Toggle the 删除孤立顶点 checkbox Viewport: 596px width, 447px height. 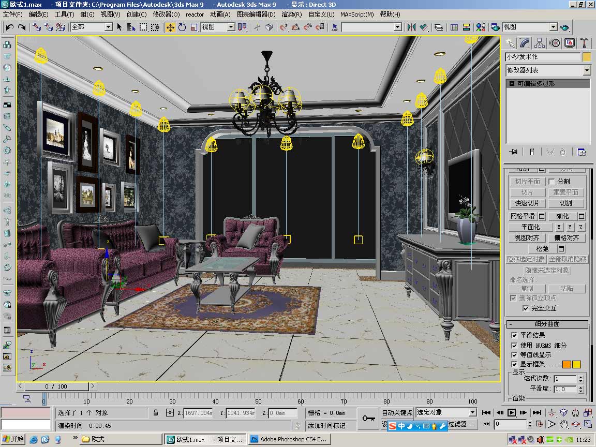(x=513, y=297)
